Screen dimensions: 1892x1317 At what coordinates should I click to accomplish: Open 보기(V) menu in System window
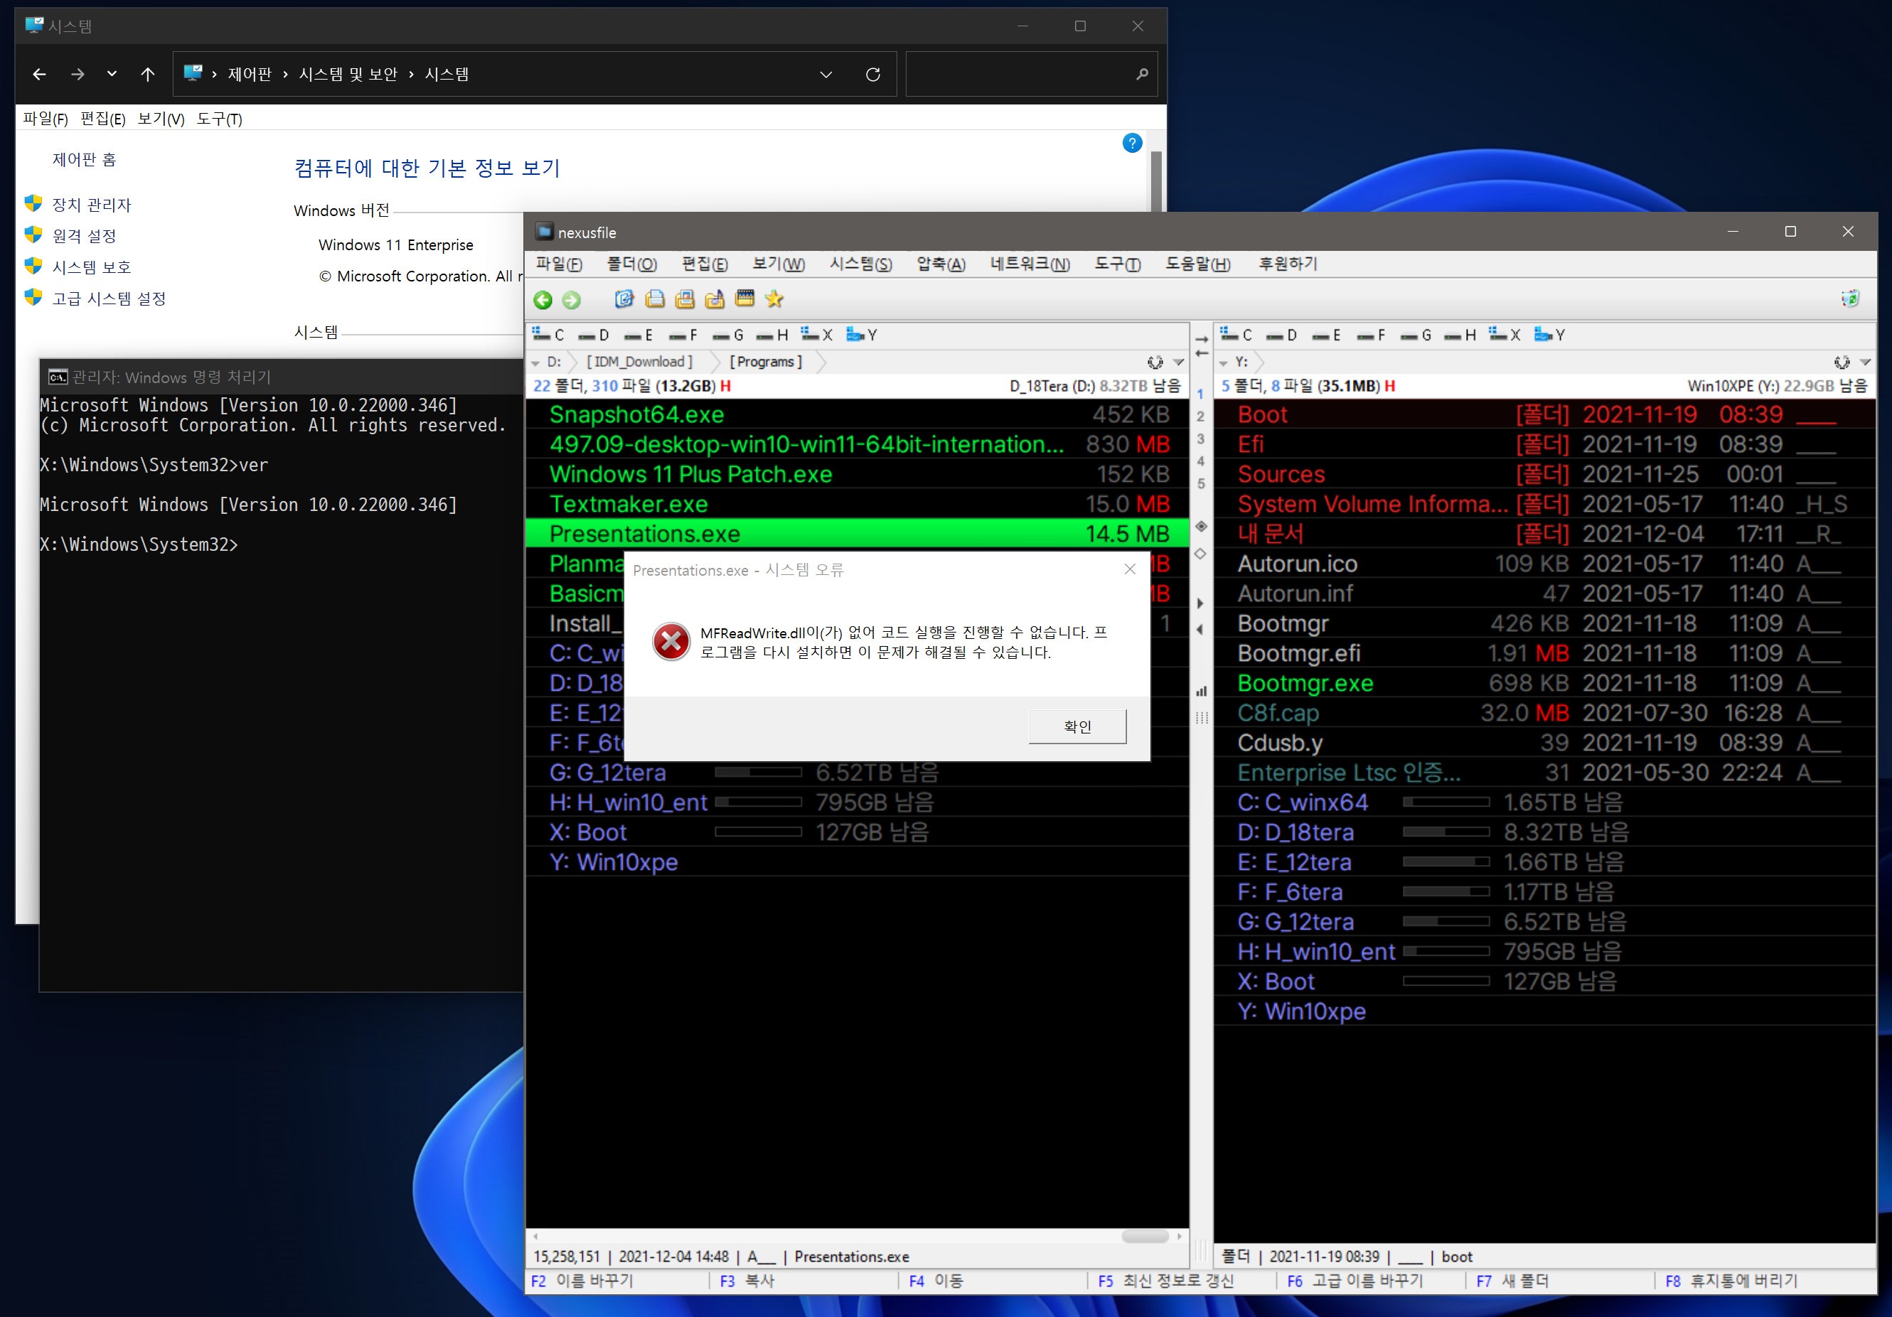point(161,119)
